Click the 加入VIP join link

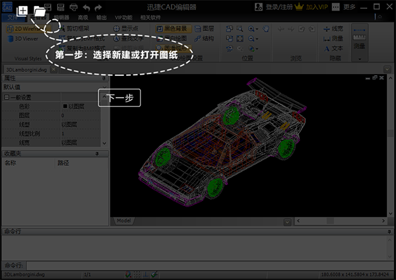pyautogui.click(x=317, y=7)
